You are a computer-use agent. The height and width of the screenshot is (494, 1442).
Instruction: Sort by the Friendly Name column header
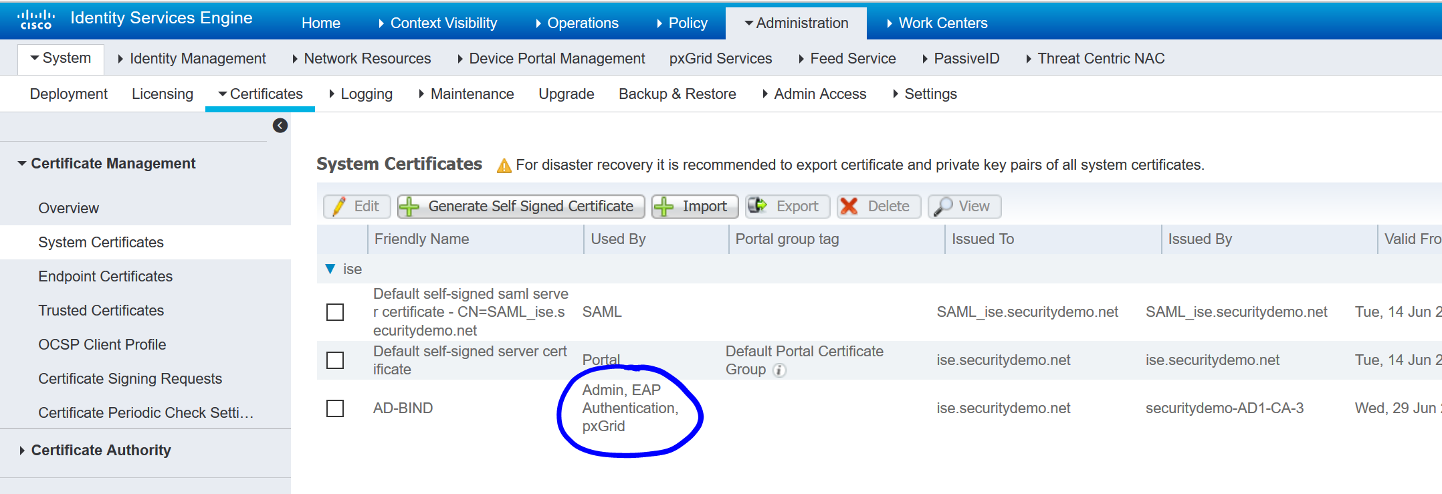click(476, 239)
